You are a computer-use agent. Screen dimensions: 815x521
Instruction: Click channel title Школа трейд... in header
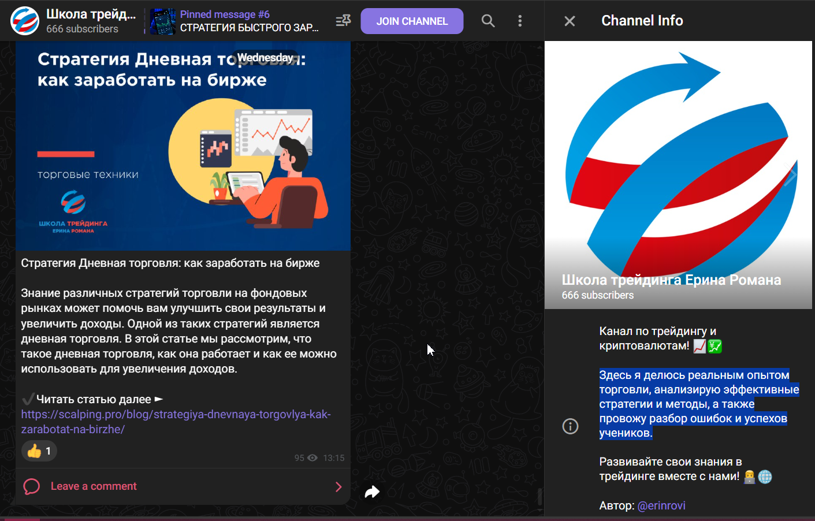coord(91,14)
